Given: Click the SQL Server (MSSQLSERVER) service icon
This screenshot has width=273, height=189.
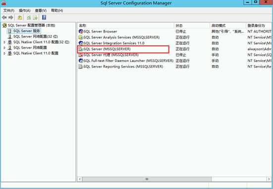Looking at the screenshot, I should click(x=81, y=49).
